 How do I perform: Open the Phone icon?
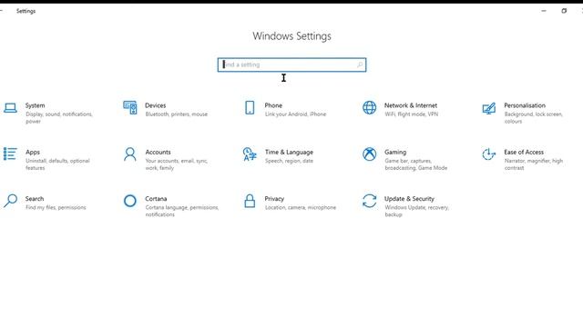point(250,107)
